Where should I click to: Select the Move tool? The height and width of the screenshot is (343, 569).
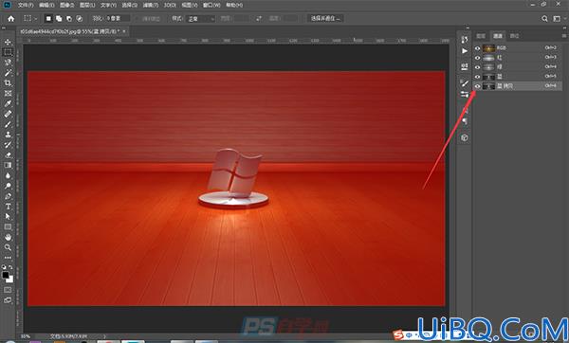(8, 42)
